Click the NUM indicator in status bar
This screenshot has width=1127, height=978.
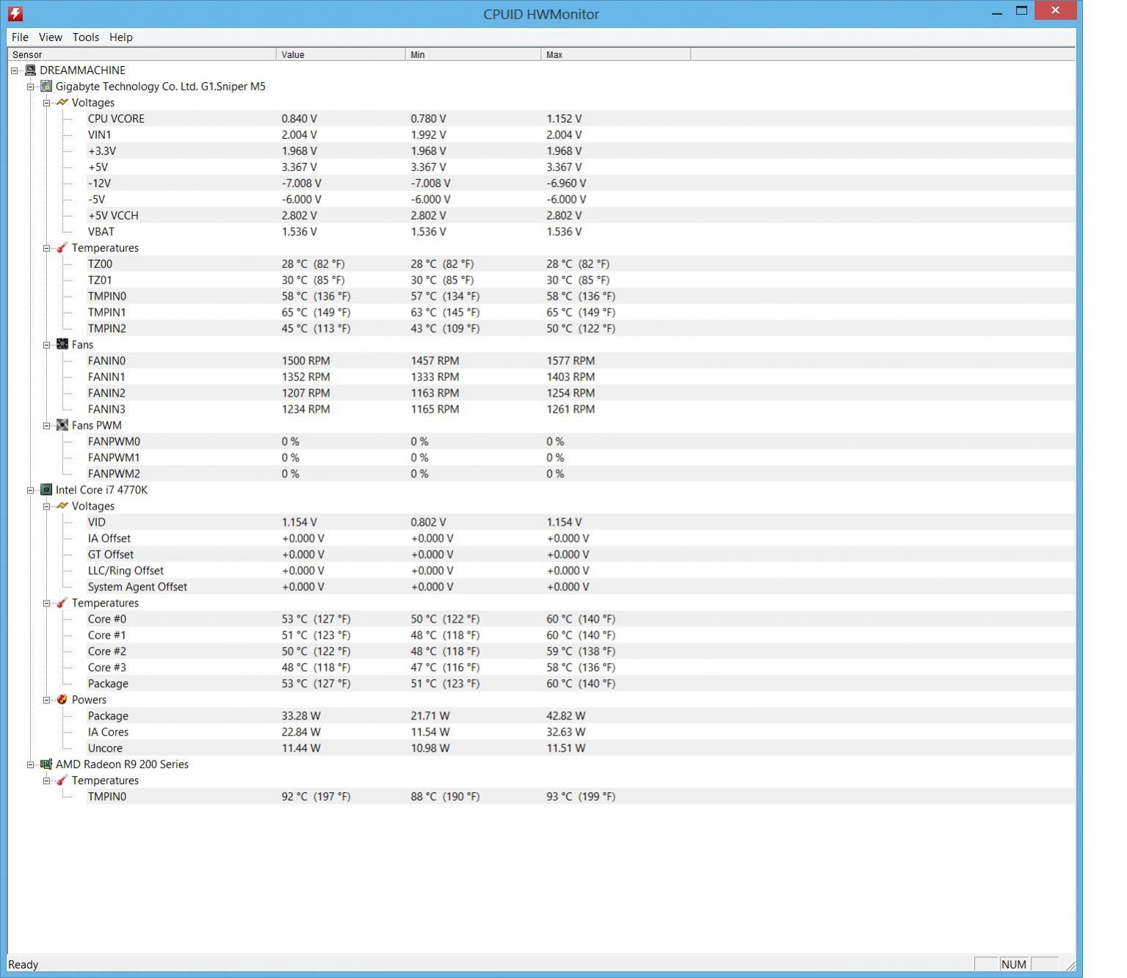[1014, 965]
